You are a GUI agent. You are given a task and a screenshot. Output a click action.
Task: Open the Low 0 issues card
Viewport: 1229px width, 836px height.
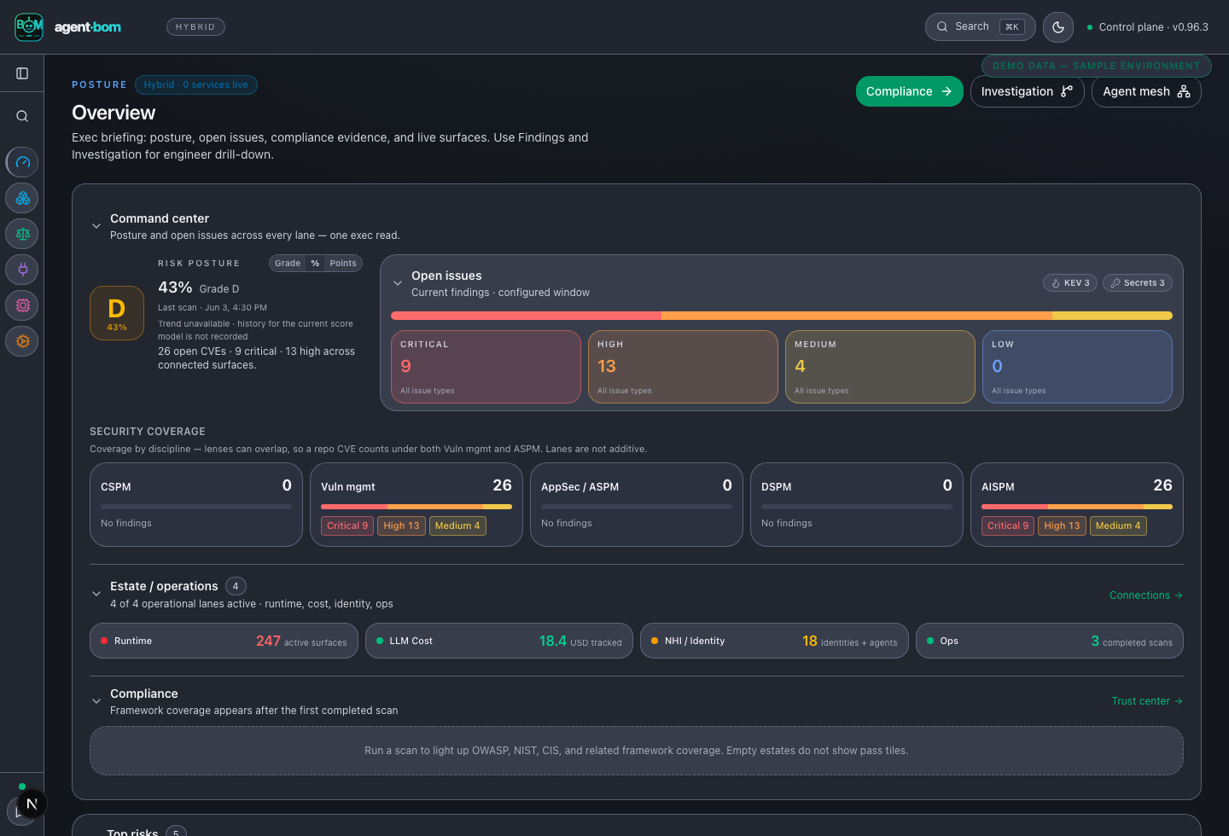point(1077,367)
